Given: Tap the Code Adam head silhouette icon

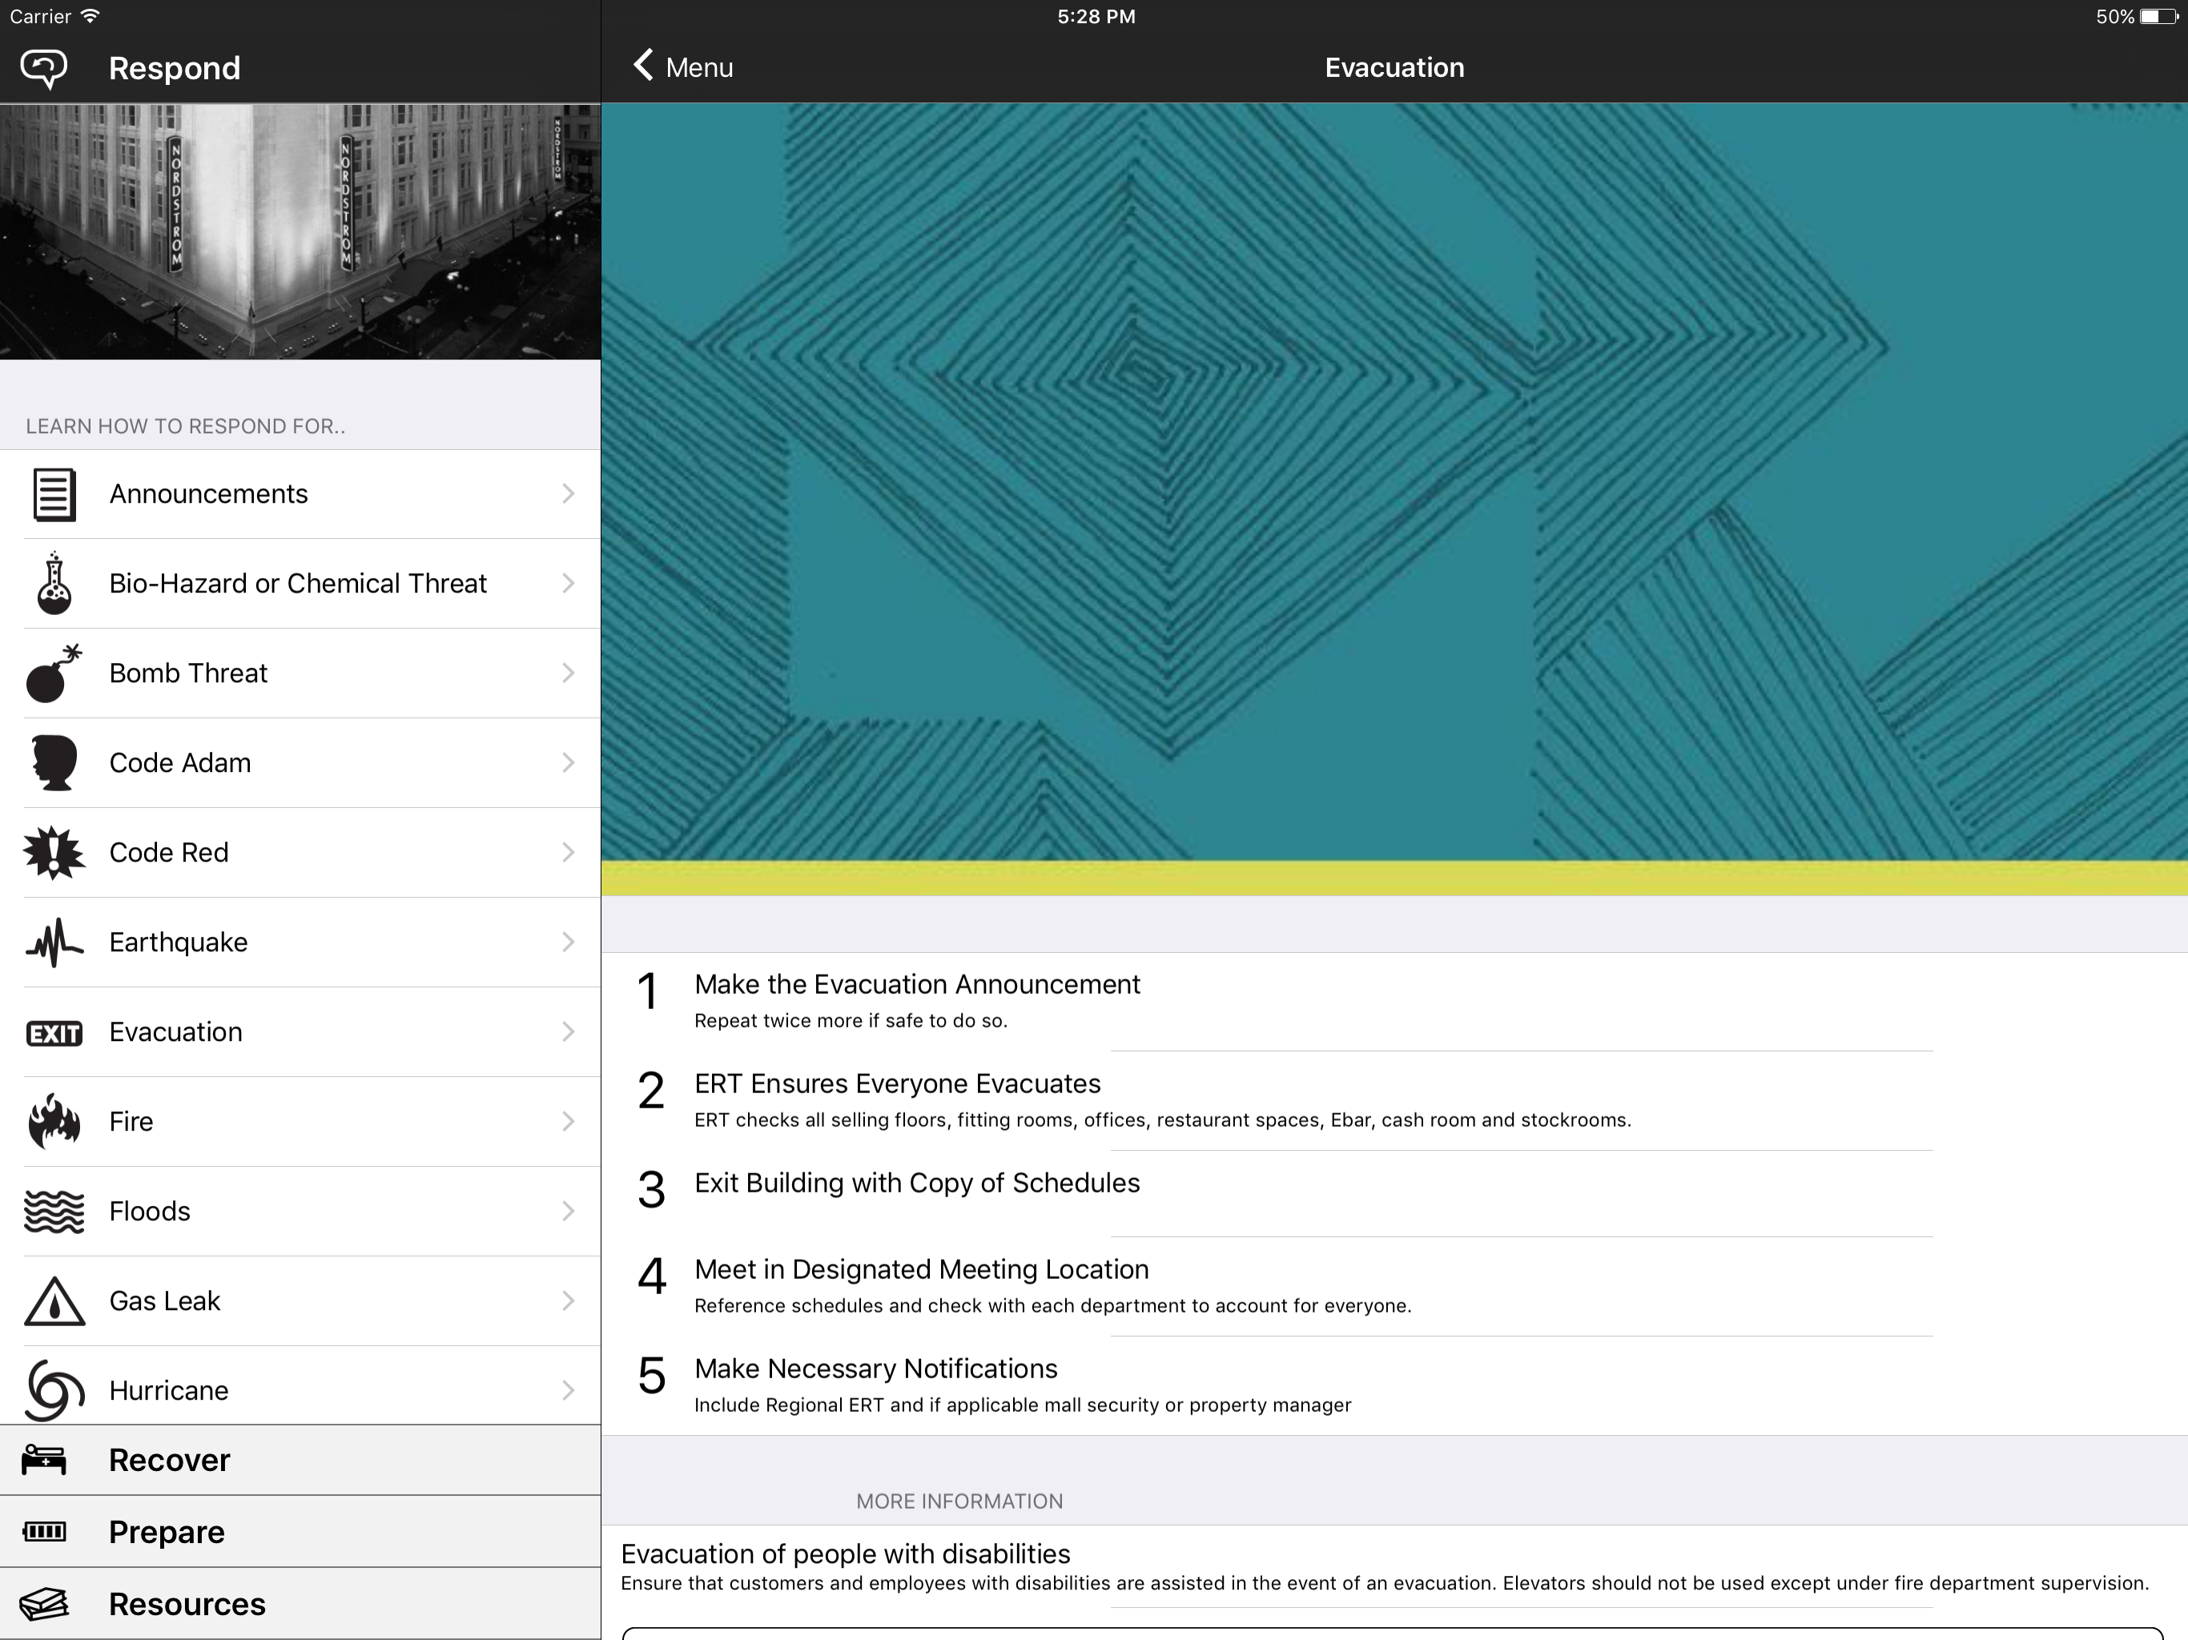Looking at the screenshot, I should tap(54, 762).
